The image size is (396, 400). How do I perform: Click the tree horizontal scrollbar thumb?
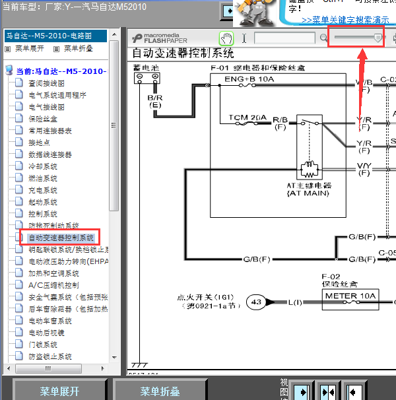(x=48, y=368)
